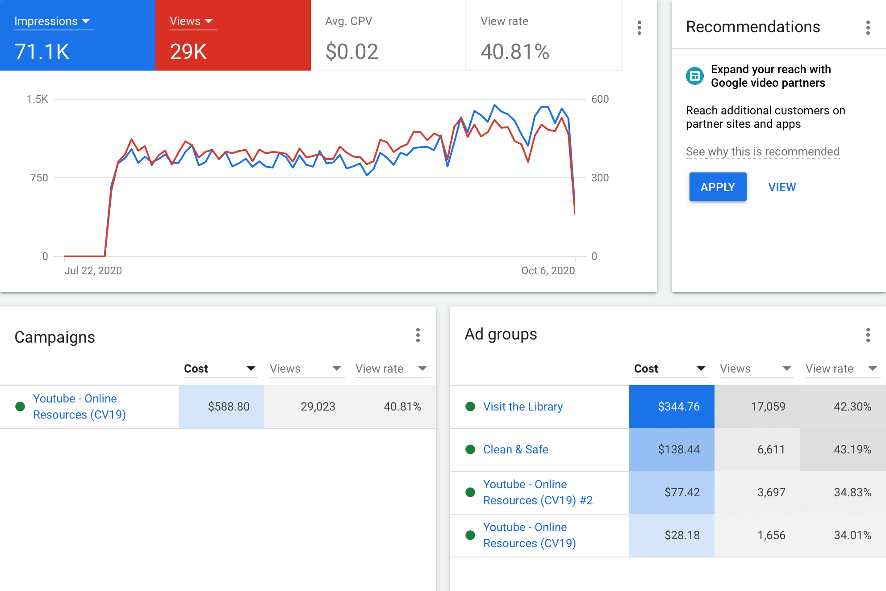
Task: Open the Ad groups card three-dot menu
Action: (x=868, y=335)
